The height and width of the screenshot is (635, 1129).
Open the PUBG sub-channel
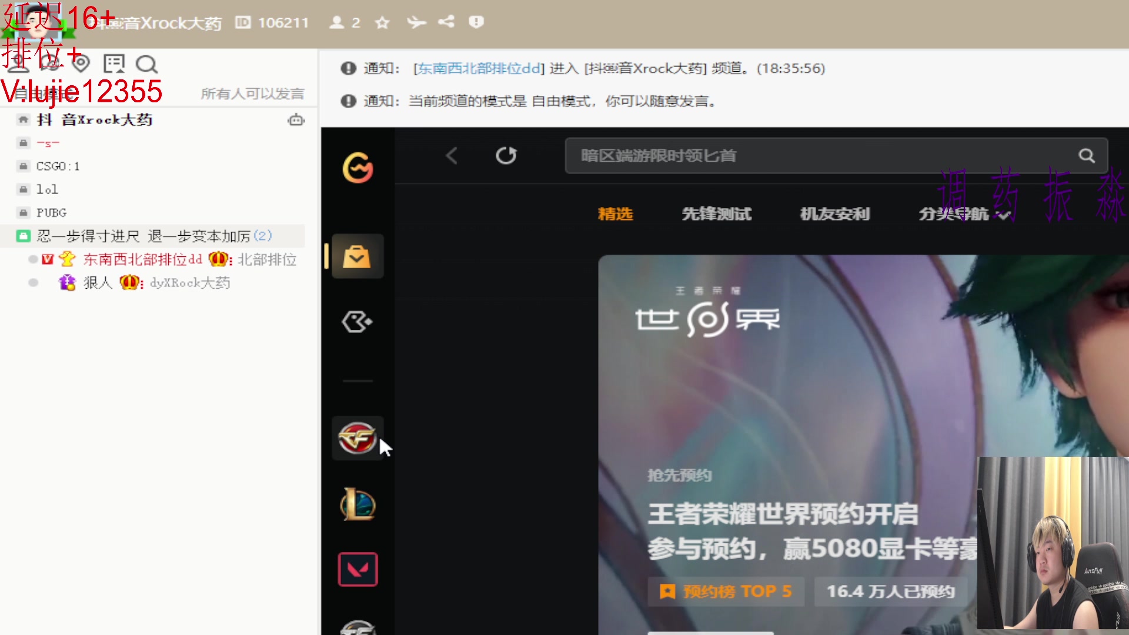point(51,213)
